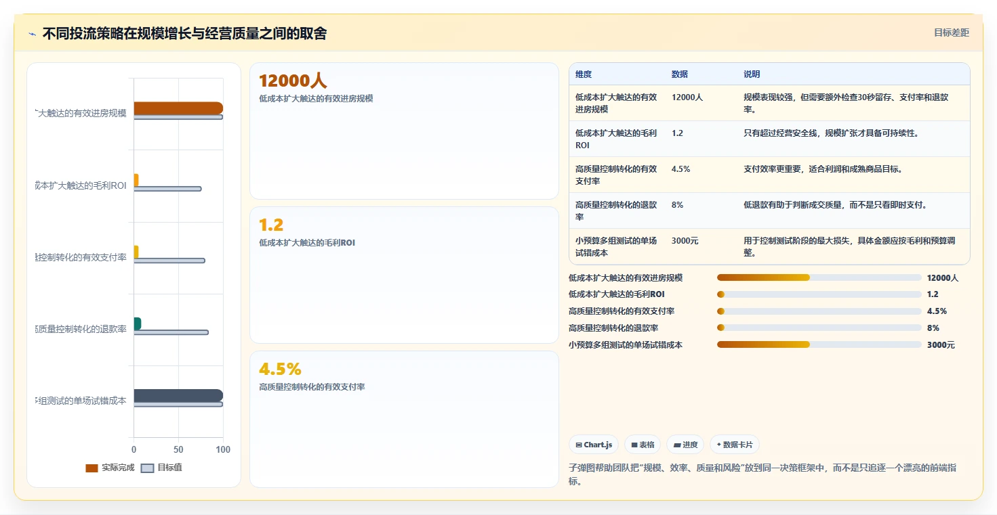
Task: Click the page title 不同投流策略在规模增长
Action: [x=184, y=33]
